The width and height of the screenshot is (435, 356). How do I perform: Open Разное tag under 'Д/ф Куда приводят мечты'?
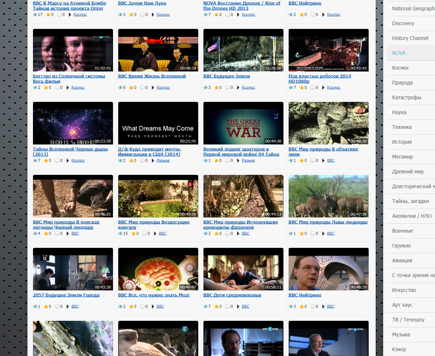click(163, 160)
